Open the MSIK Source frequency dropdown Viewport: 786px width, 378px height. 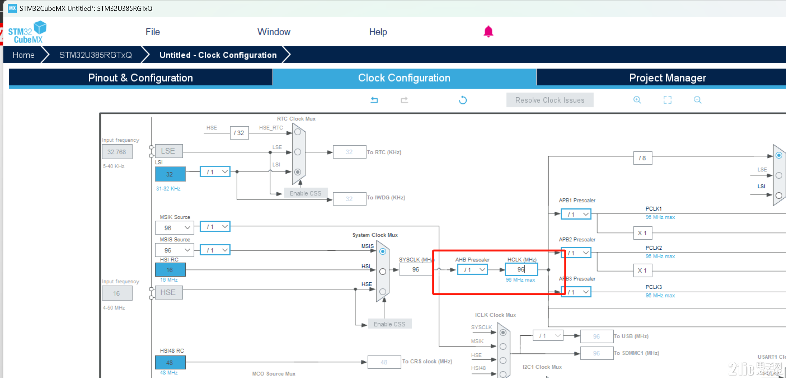pyautogui.click(x=175, y=228)
